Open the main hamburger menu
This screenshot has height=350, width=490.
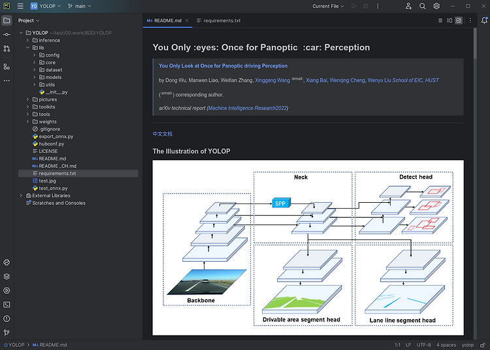pyautogui.click(x=20, y=6)
